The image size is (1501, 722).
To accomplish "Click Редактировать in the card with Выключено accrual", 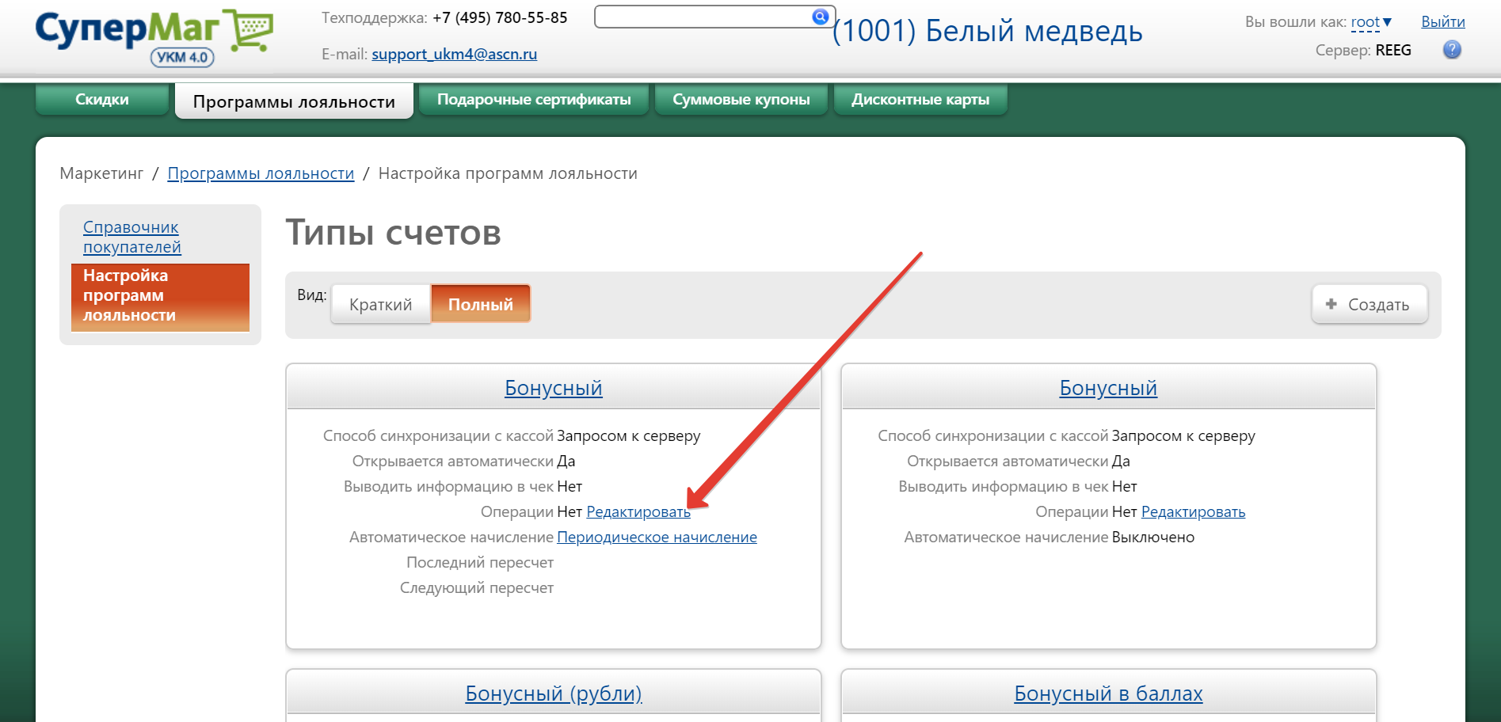I will pos(1193,512).
